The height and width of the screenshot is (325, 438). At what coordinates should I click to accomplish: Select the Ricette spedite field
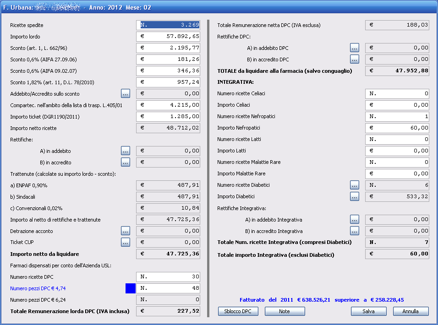pyautogui.click(x=168, y=25)
